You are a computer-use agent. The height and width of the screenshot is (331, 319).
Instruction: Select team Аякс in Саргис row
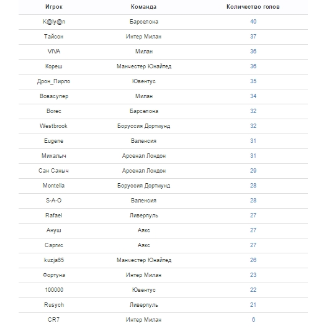[144, 245]
